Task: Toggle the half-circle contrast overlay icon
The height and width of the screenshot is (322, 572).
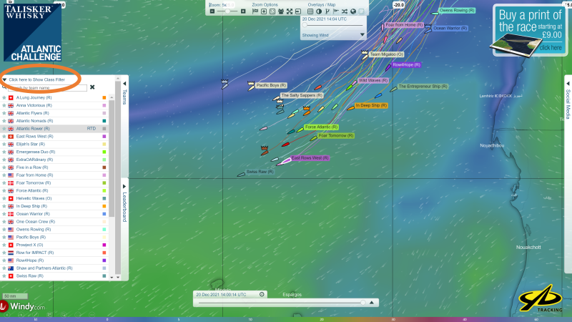Action: 319,11
